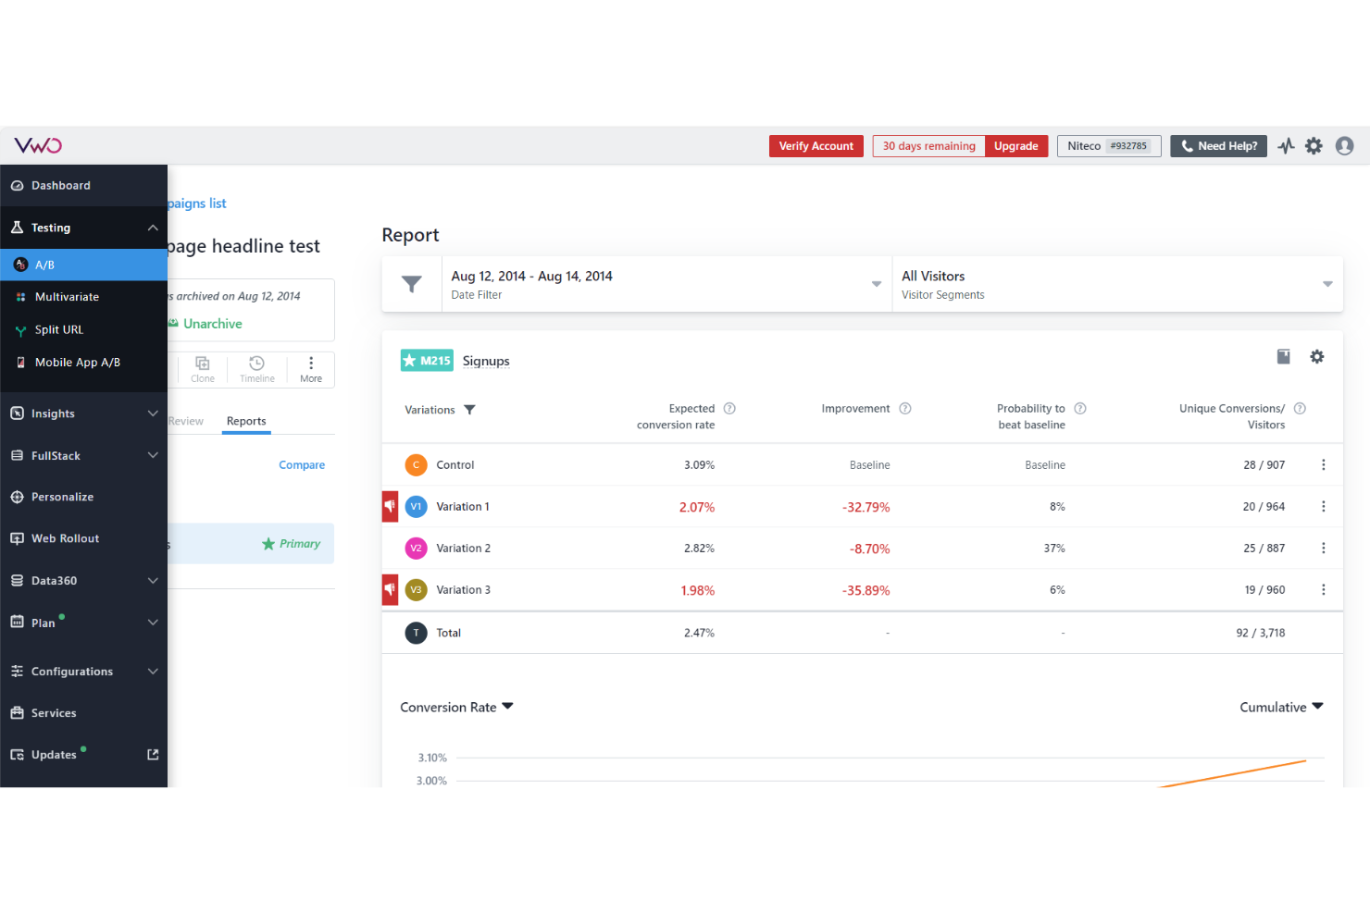Viewport: 1370px width, 913px height.
Task: Open the Cumulative chart mode dropdown
Action: (x=1282, y=708)
